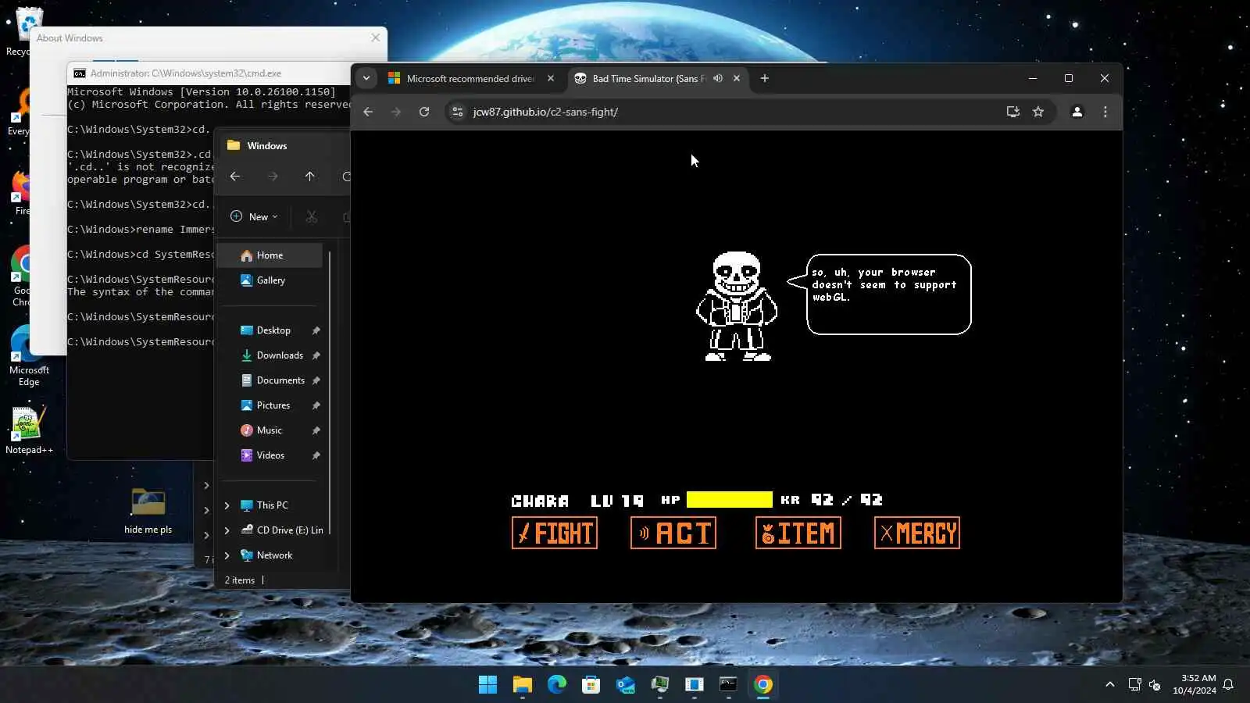Expand Network tree node
Viewport: 1250px width, 703px height.
tap(227, 555)
